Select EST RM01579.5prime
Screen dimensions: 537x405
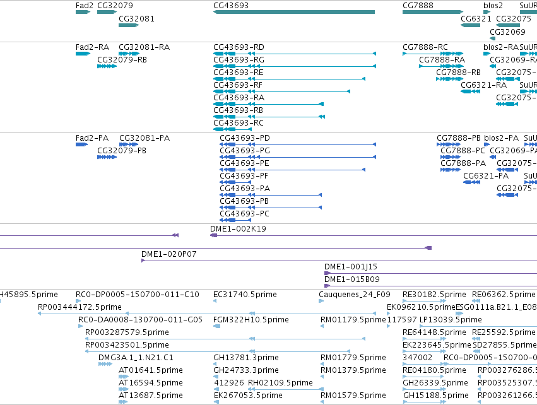point(322,402)
